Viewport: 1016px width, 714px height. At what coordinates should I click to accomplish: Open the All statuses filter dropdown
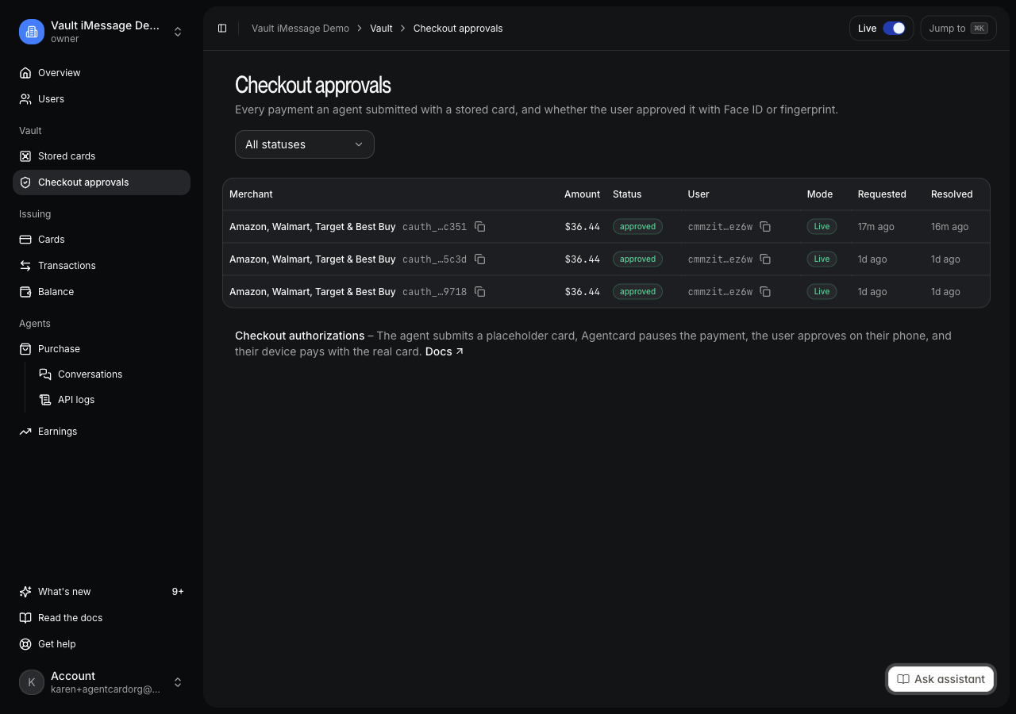pos(305,144)
